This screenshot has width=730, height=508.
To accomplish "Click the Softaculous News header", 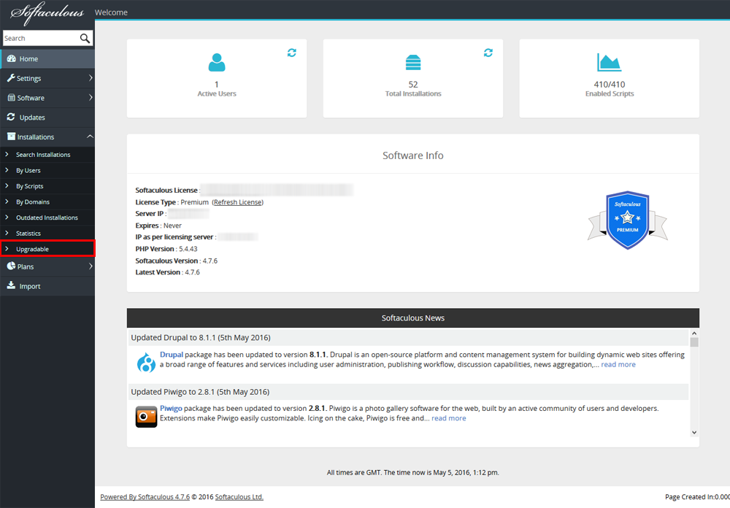I will click(x=413, y=318).
